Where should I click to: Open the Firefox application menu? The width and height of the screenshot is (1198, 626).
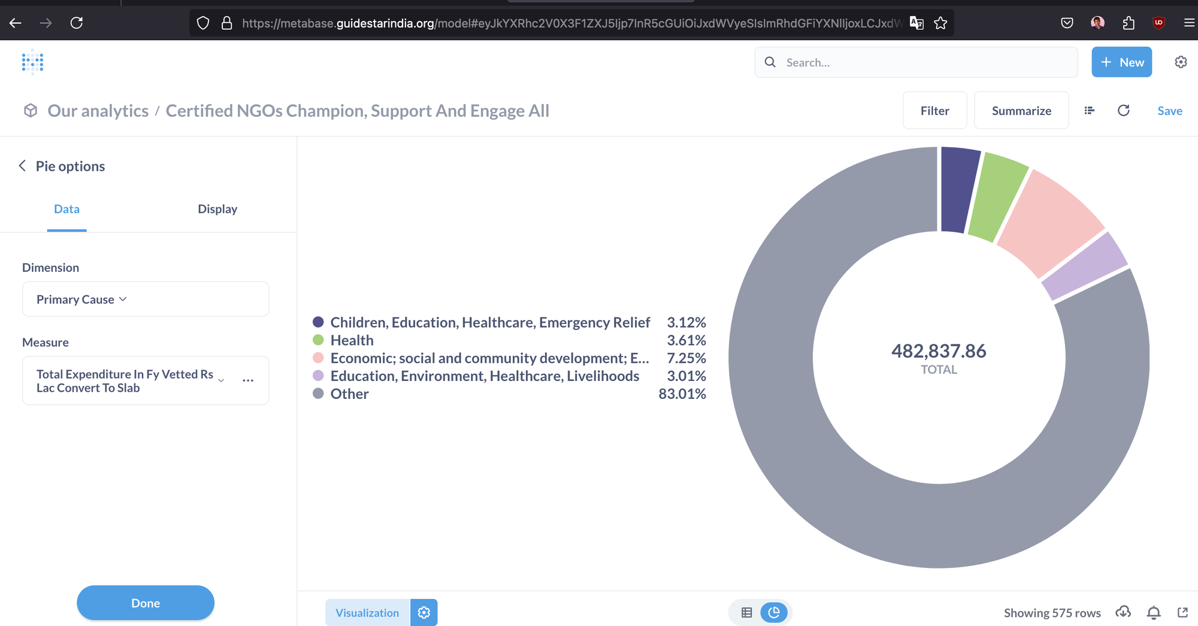pos(1189,23)
